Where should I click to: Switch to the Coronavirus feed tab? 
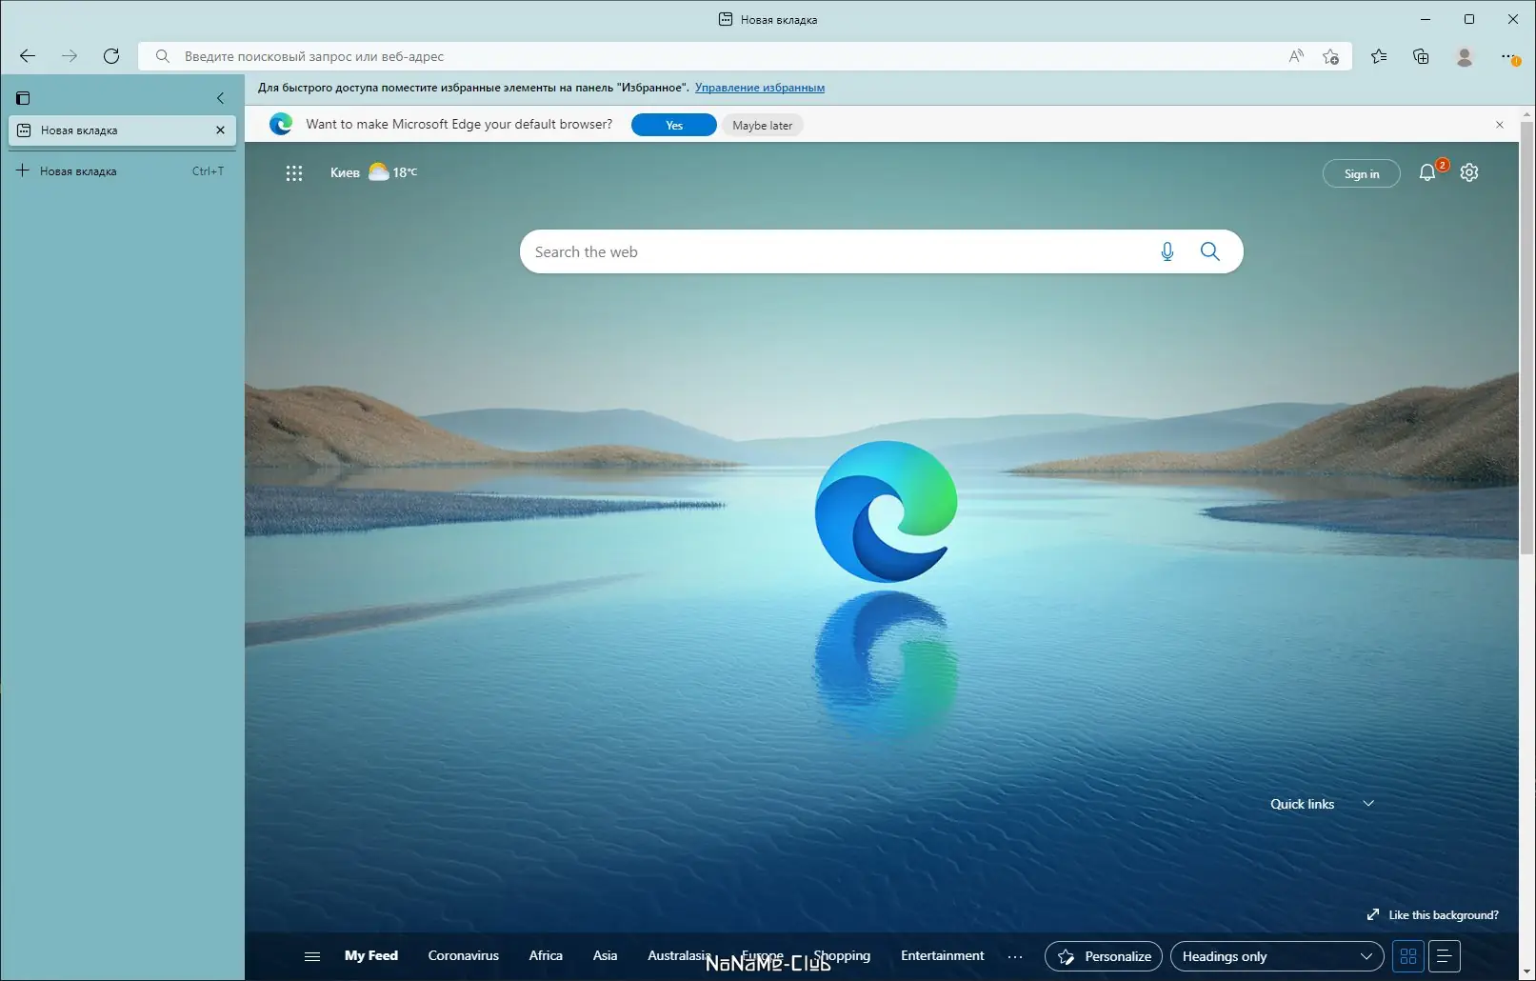point(464,955)
